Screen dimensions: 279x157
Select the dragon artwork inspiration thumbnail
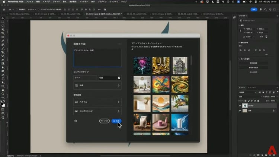(161, 84)
